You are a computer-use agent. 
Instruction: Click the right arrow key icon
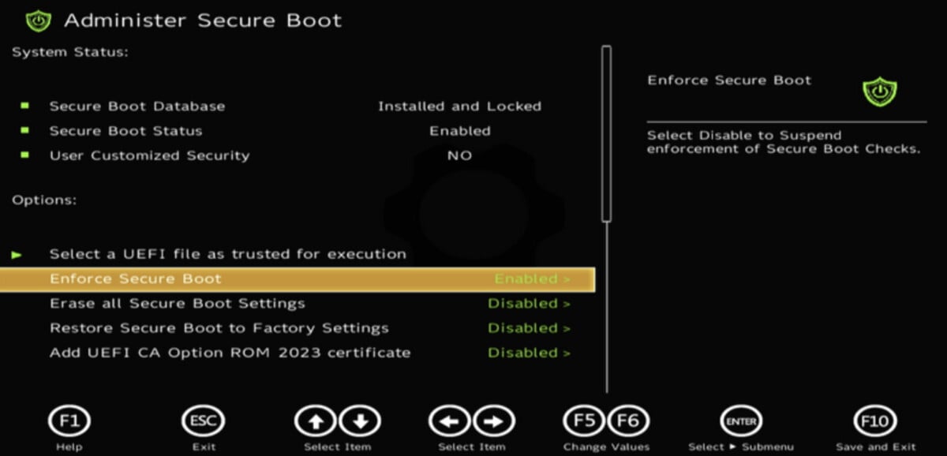493,421
